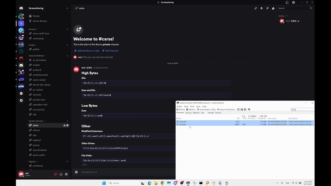Open File Explorer from the taskbar

point(156,183)
